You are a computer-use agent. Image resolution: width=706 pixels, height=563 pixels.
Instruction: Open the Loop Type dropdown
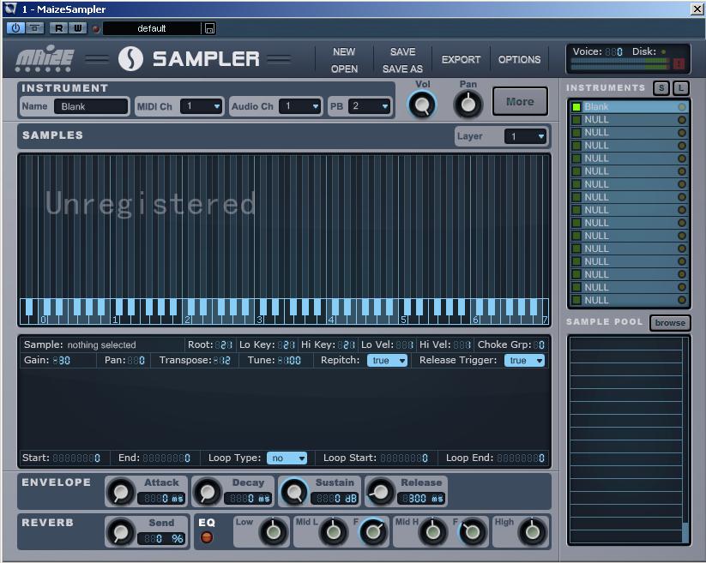point(287,458)
